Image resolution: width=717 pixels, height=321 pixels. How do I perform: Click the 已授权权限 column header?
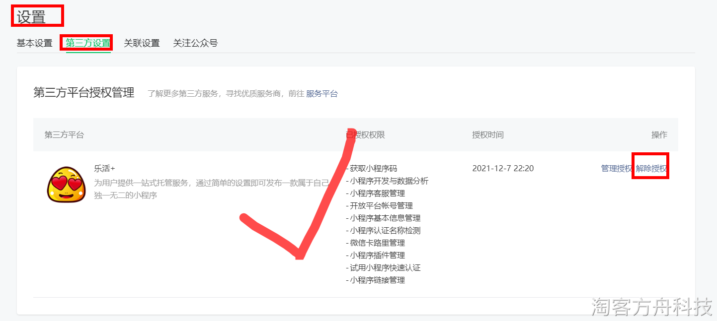pos(365,135)
